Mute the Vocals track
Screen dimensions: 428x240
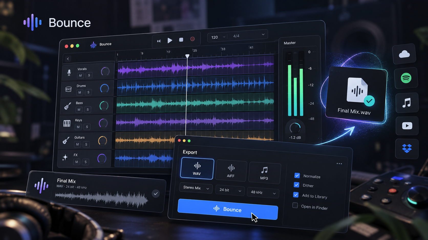pos(80,75)
